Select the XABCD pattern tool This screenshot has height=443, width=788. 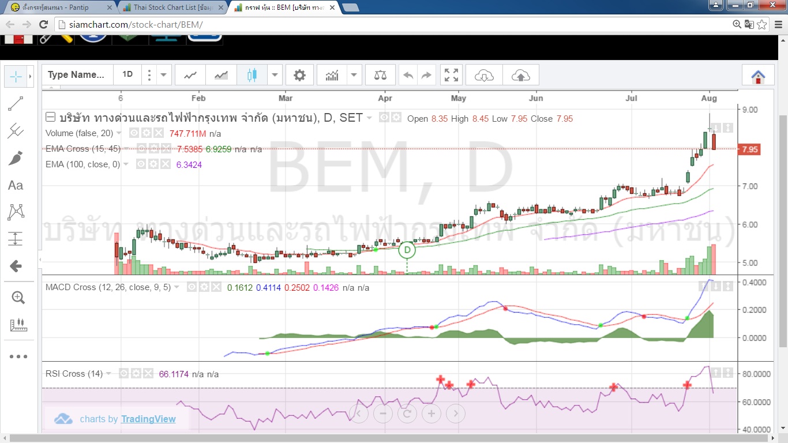click(x=16, y=212)
